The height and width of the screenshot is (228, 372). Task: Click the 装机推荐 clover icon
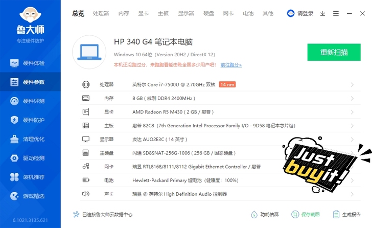point(14,177)
